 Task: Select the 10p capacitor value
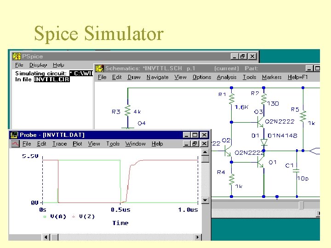[302, 179]
